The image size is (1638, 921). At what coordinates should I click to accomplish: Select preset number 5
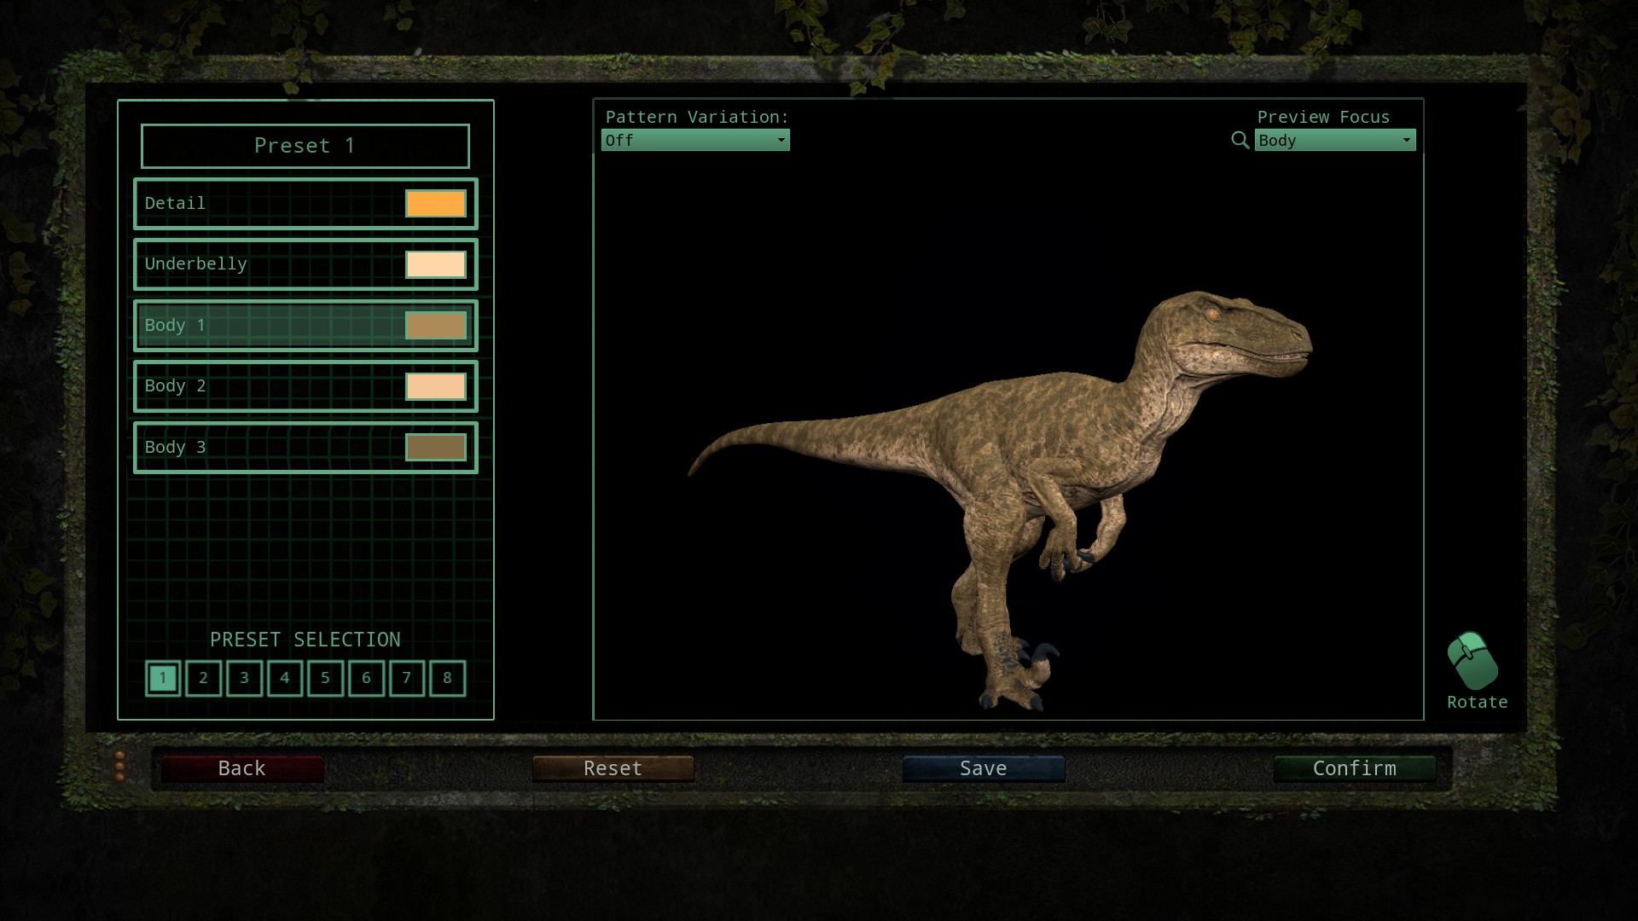tap(325, 678)
